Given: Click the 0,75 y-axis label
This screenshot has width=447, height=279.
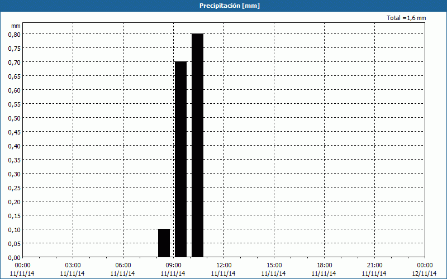Looking at the screenshot, I should [15, 48].
